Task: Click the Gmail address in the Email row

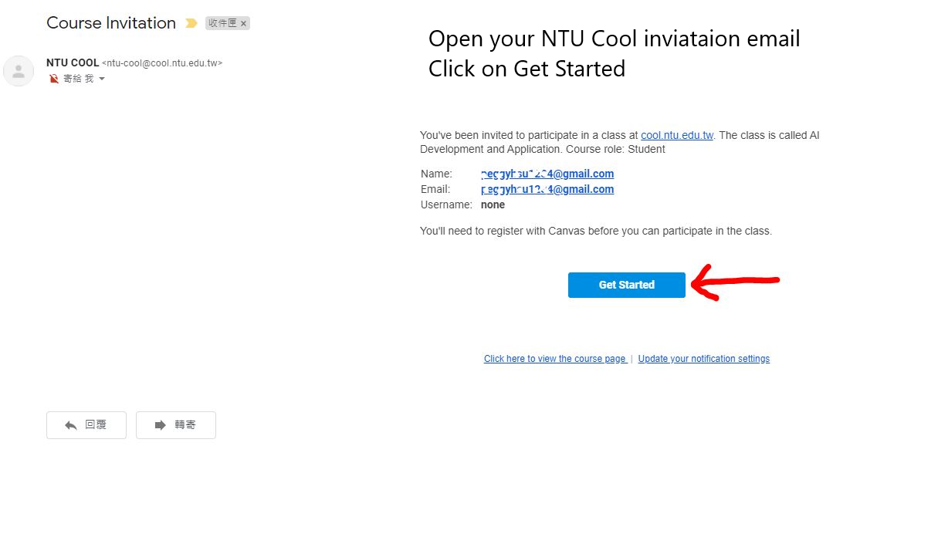Action: coord(547,189)
